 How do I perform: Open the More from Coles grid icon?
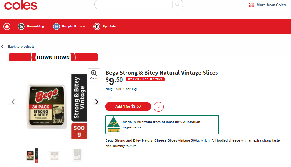252,5
